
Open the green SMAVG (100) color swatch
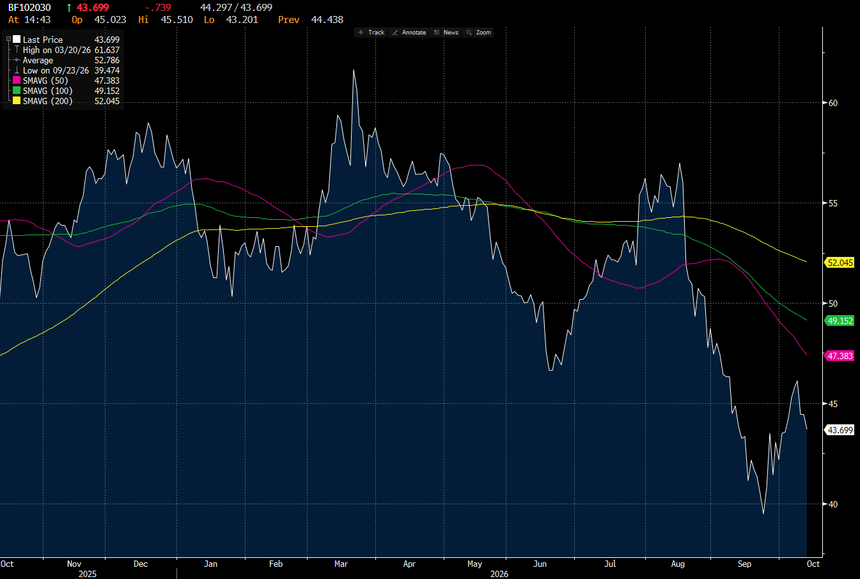click(x=17, y=91)
